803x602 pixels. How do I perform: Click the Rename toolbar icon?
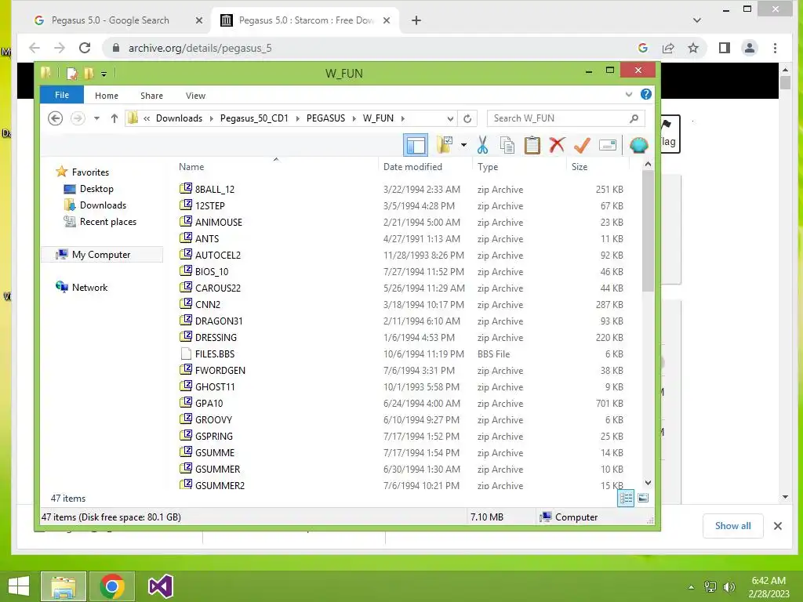point(608,145)
